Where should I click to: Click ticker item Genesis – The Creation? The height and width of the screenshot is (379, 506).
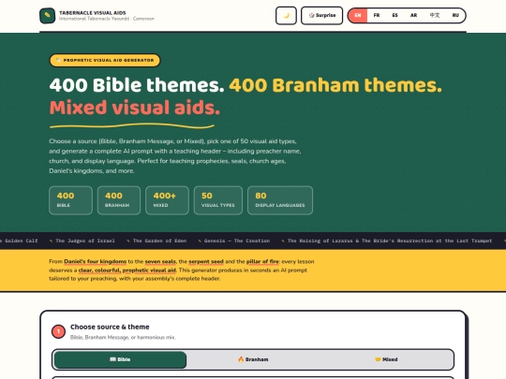(237, 241)
